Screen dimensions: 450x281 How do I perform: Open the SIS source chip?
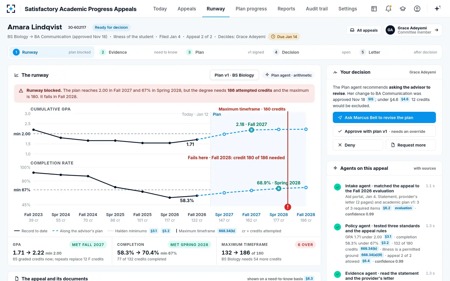coord(371,99)
